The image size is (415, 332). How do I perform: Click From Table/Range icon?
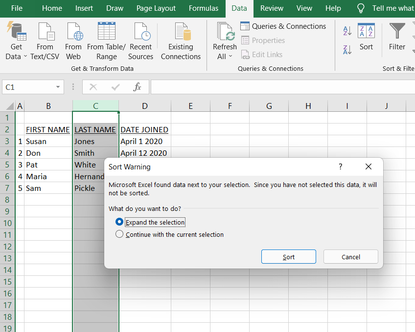point(106,32)
